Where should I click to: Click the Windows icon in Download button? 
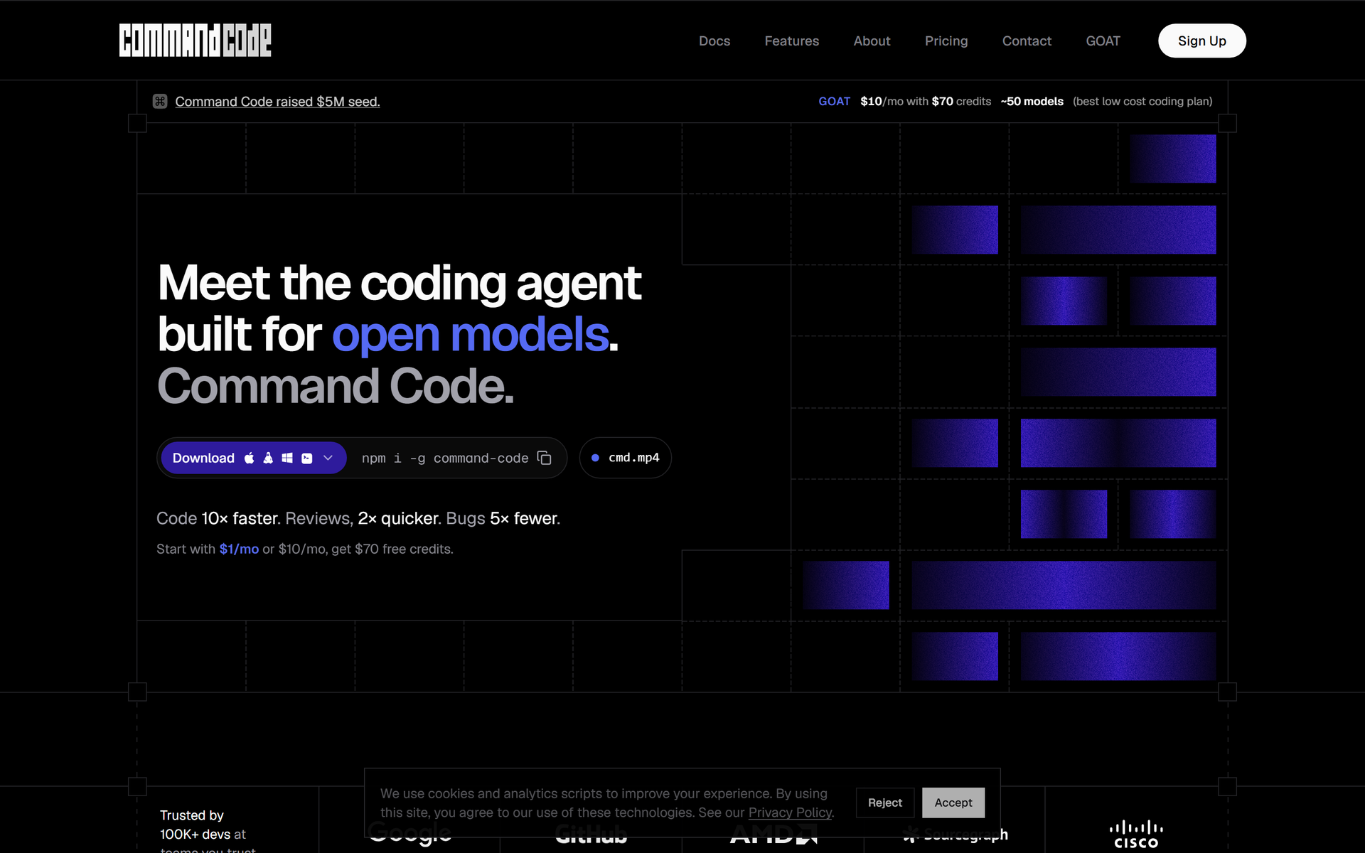coord(287,458)
